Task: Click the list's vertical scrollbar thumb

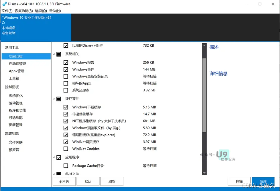Action: coord(204,95)
